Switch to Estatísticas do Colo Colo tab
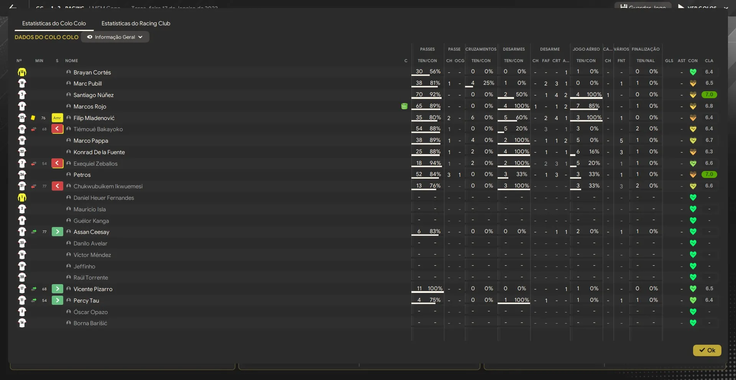Screen dimensions: 736x380 pos(54,23)
